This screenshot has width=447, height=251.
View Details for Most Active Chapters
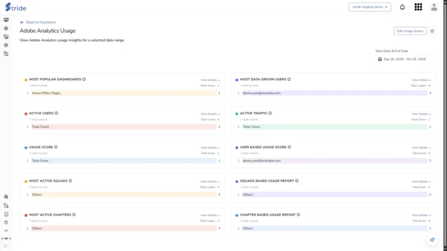pyautogui.click(x=210, y=216)
